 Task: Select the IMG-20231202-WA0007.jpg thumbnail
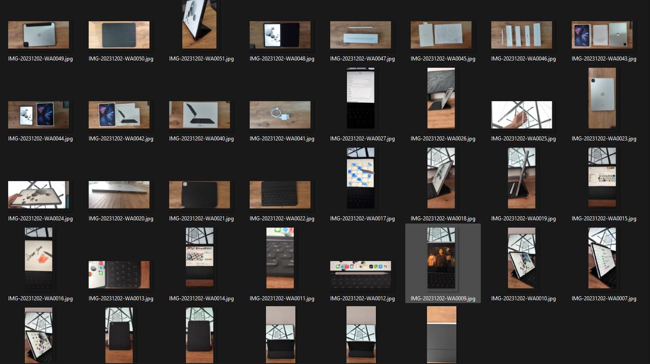pos(602,258)
